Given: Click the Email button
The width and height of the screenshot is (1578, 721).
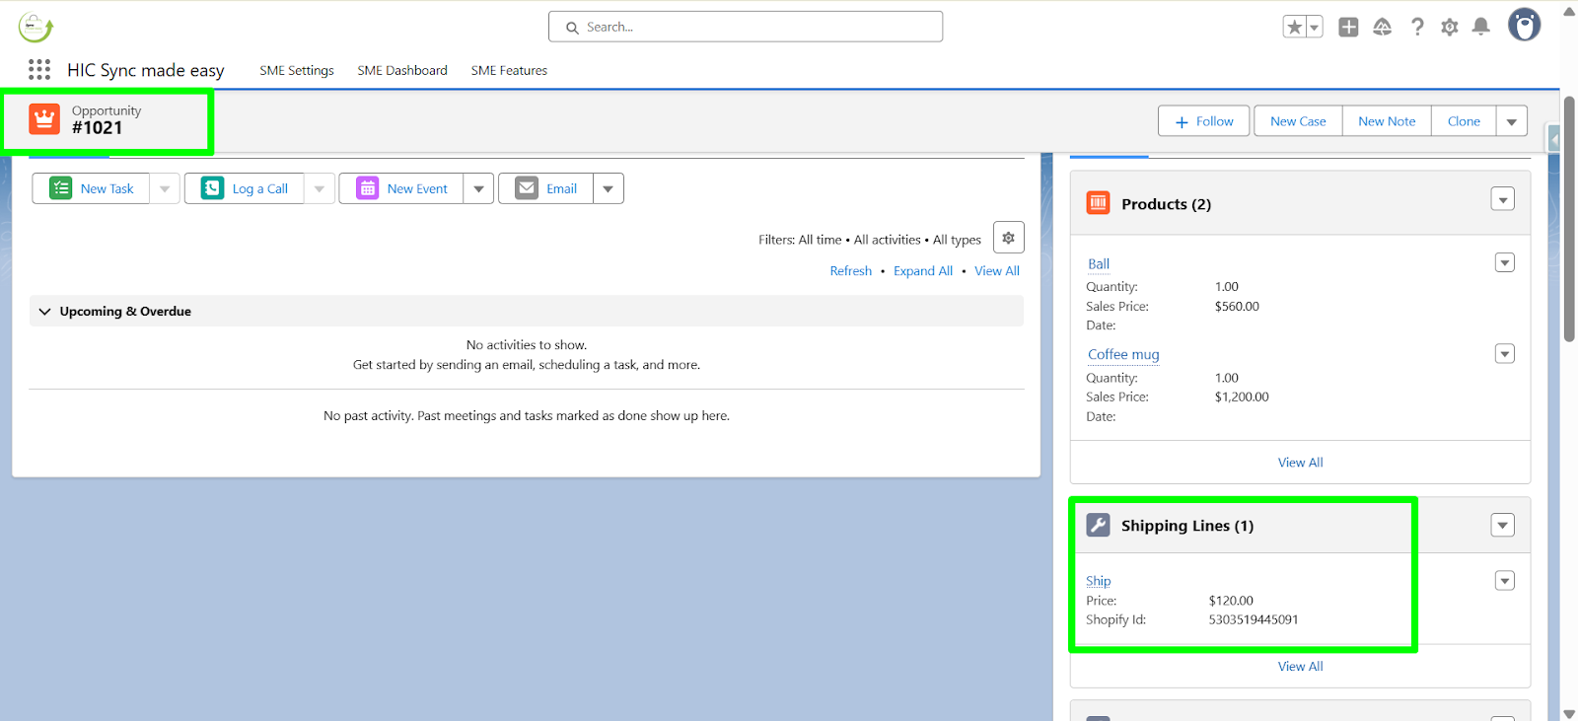Looking at the screenshot, I should tap(546, 188).
